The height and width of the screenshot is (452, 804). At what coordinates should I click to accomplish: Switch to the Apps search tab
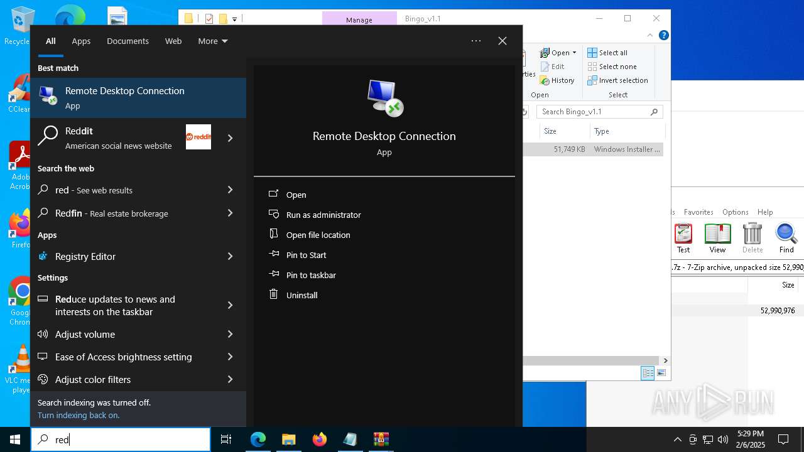tap(81, 41)
